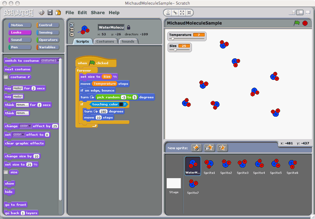Open the Paint new sprite editor
Image resolution: width=315 pixels, height=219 pixels.
pyautogui.click(x=197, y=148)
